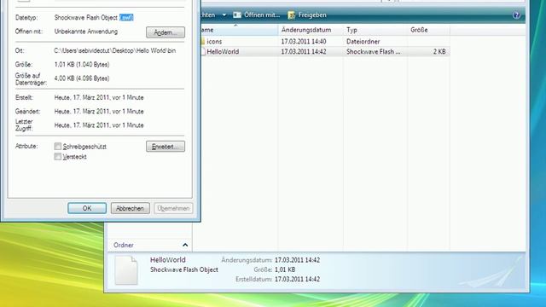Image resolution: width=546 pixels, height=307 pixels.
Task: Click the 2 KB size cell
Action: point(439,51)
